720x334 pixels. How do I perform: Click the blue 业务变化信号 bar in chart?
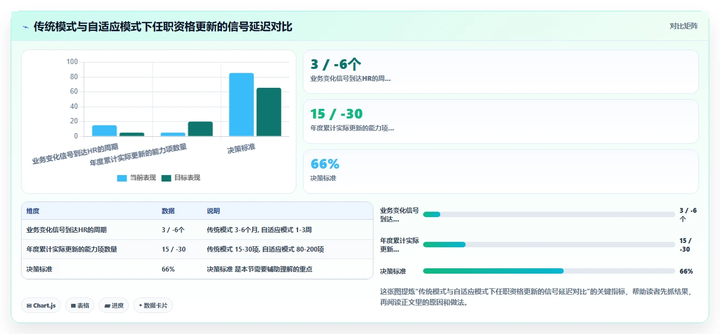[105, 131]
